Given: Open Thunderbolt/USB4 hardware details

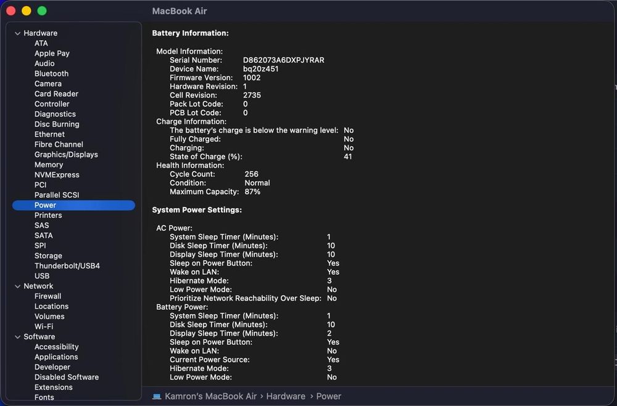Looking at the screenshot, I should click(x=67, y=266).
